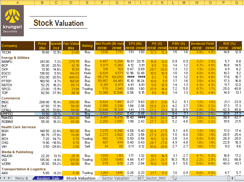Click the Dividend Yield header
The image size is (244, 182).
click(202, 44)
